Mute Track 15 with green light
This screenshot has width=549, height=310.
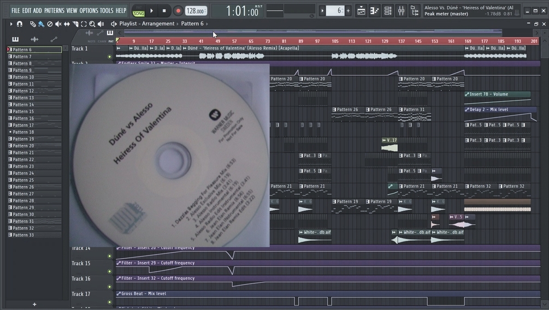tap(110, 271)
